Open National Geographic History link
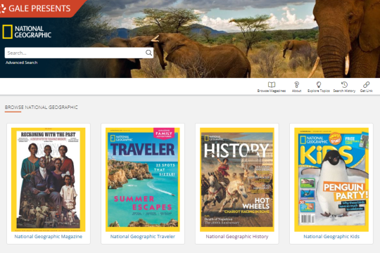This screenshot has width=380, height=253. click(237, 237)
